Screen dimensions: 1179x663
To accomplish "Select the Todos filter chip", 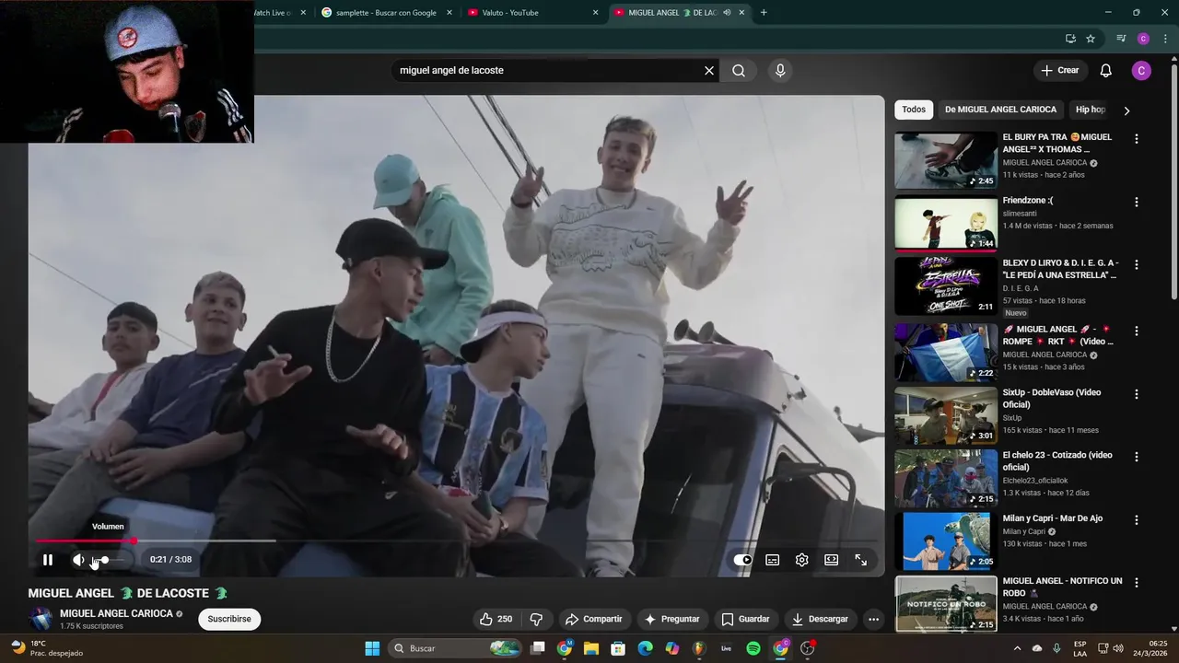I will 914,110.
